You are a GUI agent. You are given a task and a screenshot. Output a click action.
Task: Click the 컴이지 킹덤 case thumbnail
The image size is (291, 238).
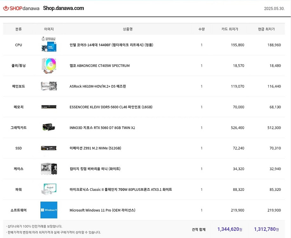point(49,169)
